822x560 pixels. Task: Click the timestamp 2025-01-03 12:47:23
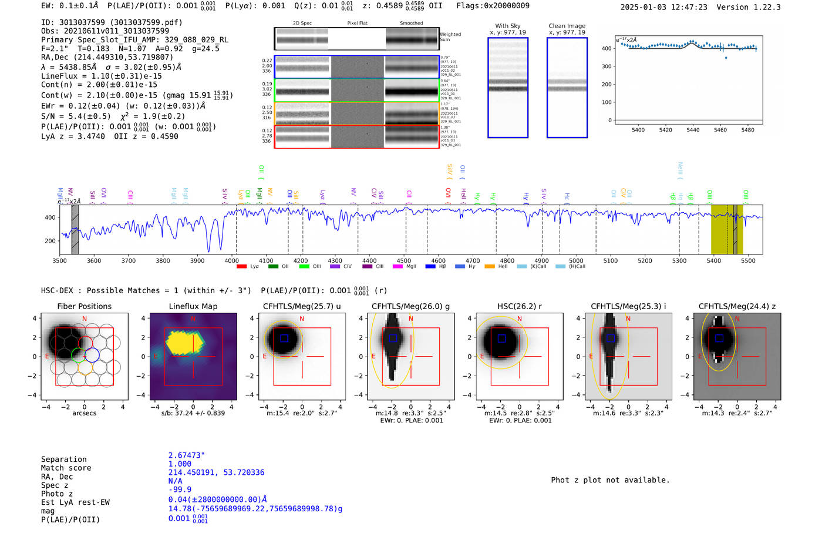point(663,7)
